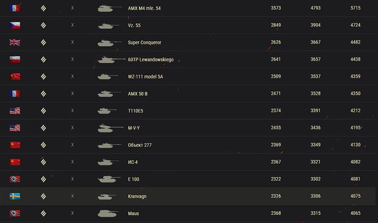Click the 5715 value for AMX M4 mle. 54
Image resolution: width=378 pixels, height=223 pixels.
click(x=356, y=8)
